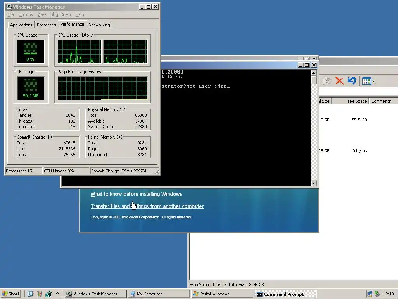Click the Physical Memory Available value 17384

point(141,121)
